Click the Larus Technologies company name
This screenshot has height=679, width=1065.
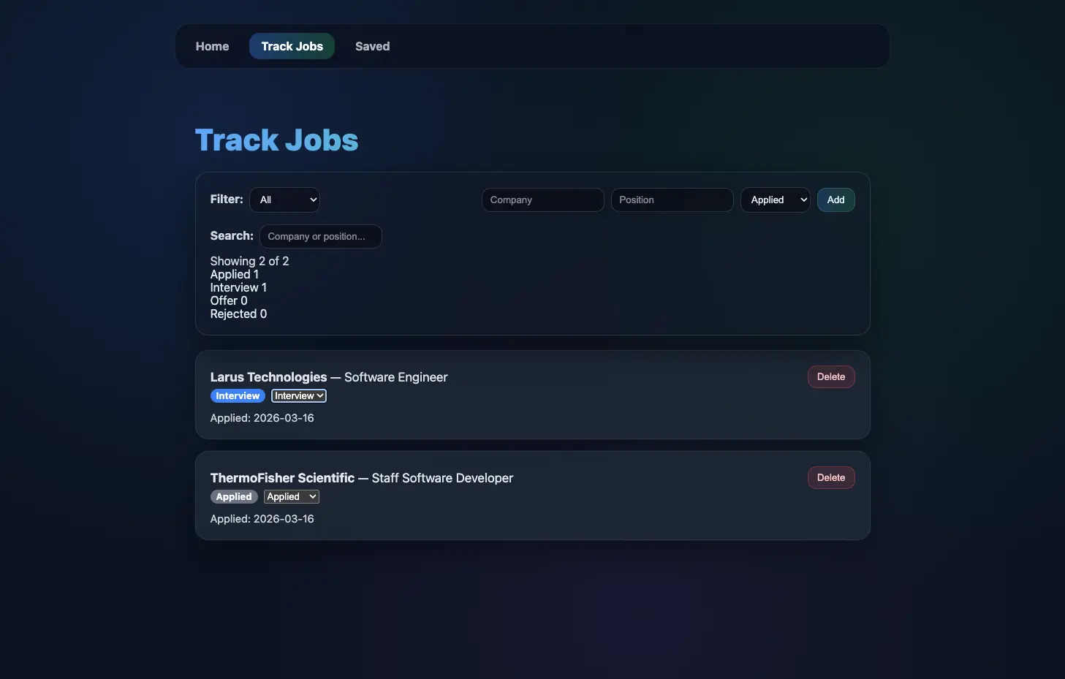click(268, 377)
